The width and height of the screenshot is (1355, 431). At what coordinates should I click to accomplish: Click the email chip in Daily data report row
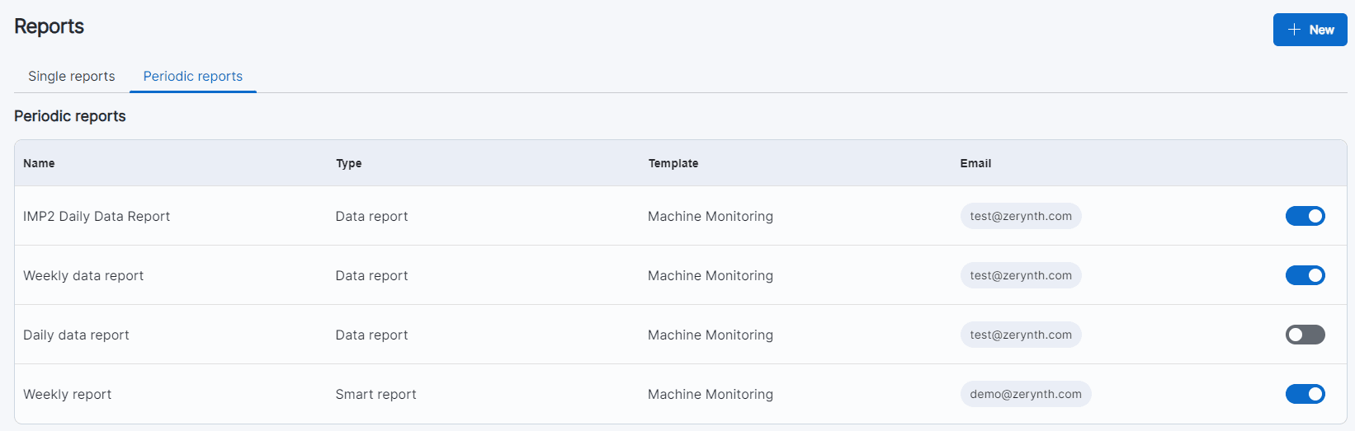pyautogui.click(x=1021, y=335)
